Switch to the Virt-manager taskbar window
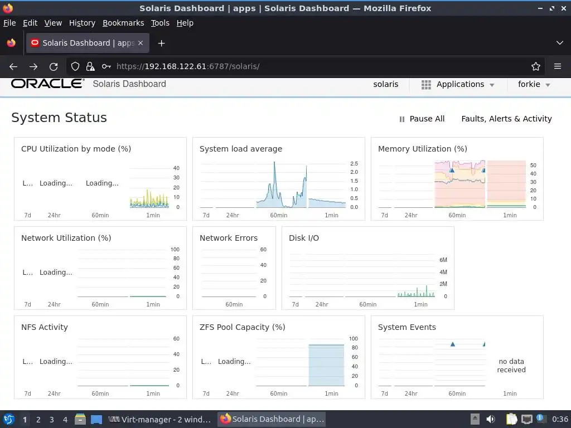 [x=159, y=419]
